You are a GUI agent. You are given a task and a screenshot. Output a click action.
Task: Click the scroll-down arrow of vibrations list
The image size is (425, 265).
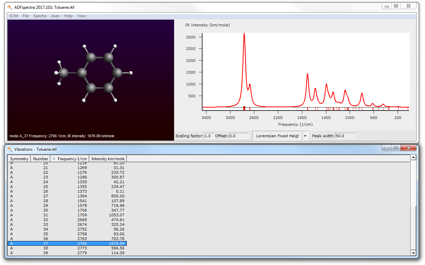pyautogui.click(x=413, y=253)
